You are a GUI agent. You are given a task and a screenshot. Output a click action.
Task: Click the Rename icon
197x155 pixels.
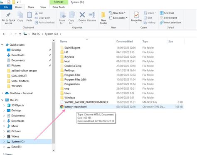[92, 15]
